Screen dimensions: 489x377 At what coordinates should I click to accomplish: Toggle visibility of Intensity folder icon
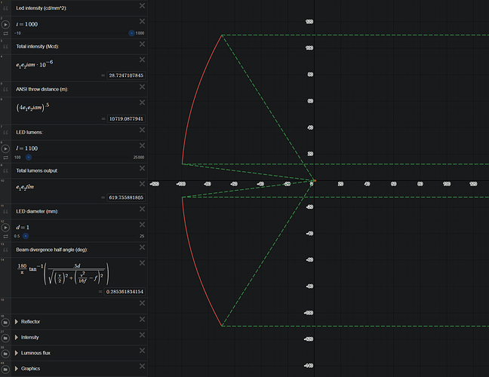tap(5, 338)
